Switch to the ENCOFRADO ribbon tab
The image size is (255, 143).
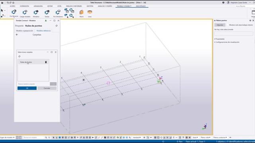coord(141,6)
